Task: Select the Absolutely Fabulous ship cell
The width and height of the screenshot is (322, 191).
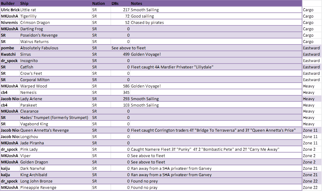Action: [39, 48]
